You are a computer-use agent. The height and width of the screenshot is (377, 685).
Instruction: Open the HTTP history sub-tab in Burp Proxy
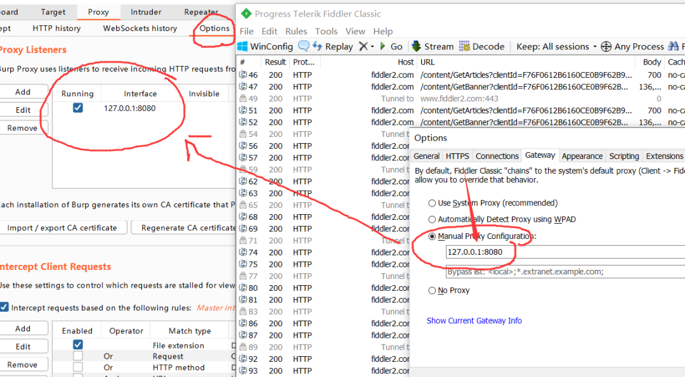[56, 29]
